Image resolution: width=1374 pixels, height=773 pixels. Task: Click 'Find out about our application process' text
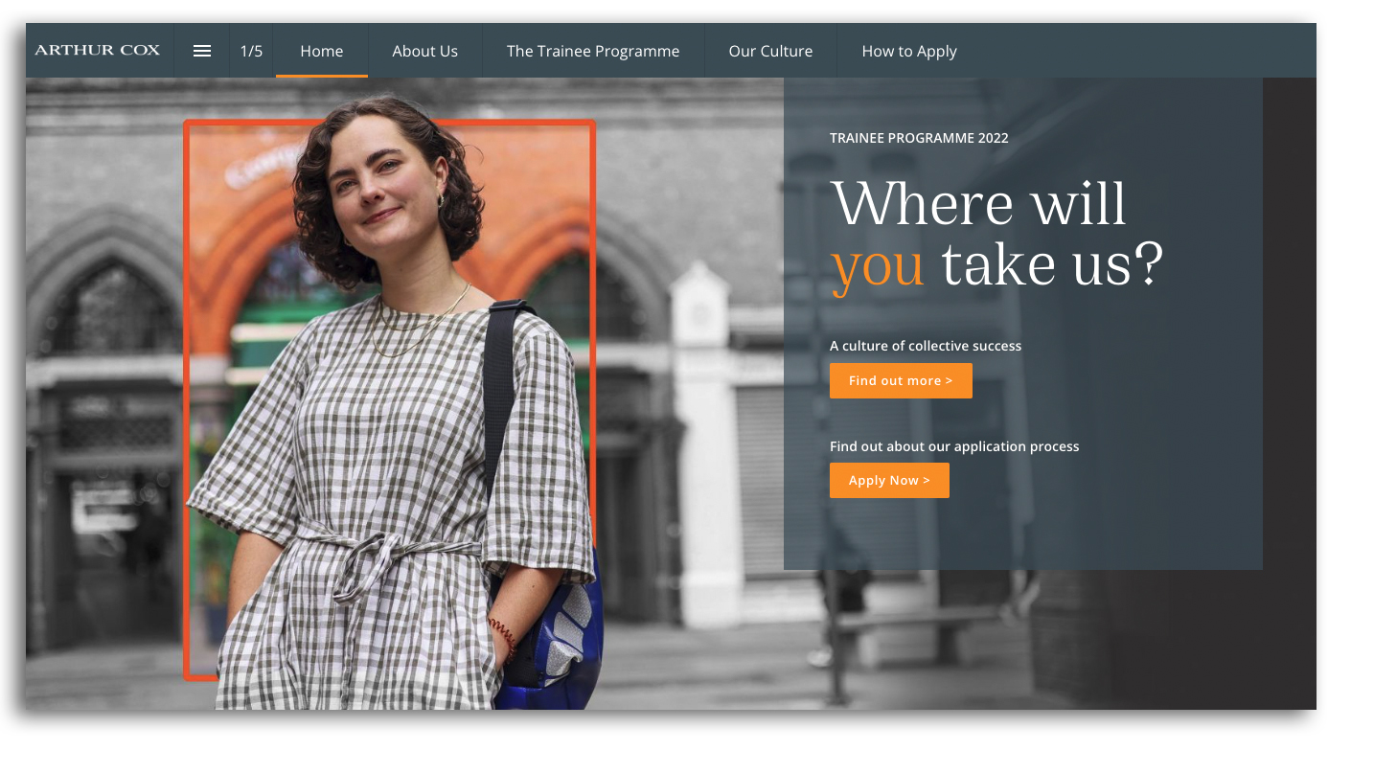tap(954, 446)
